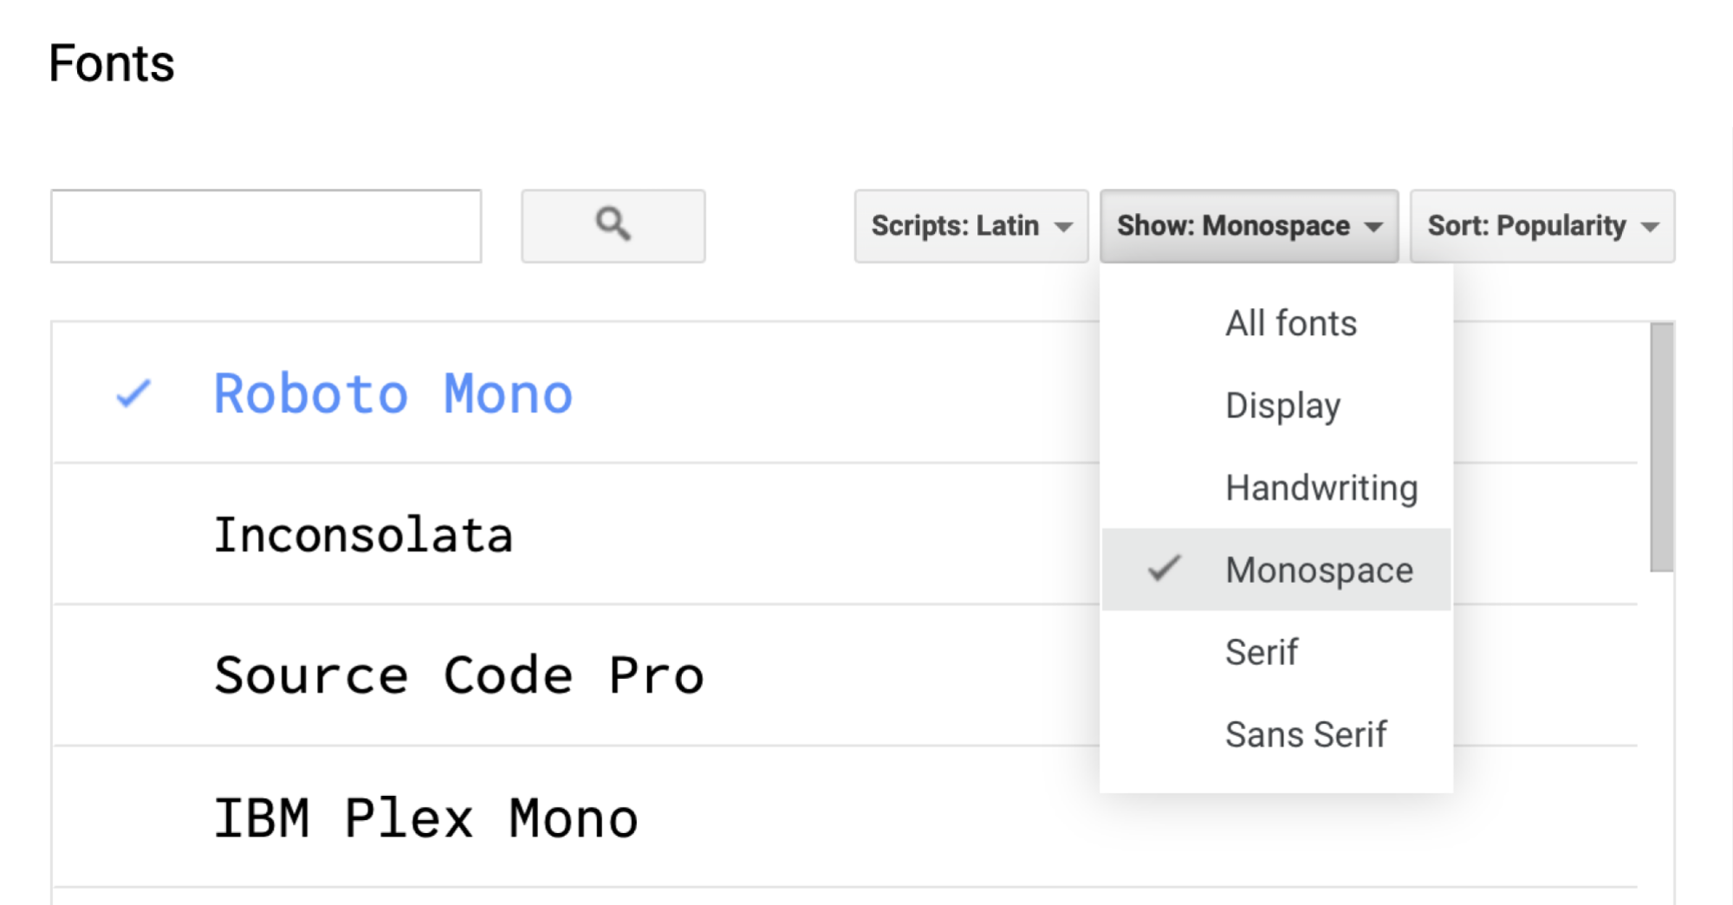Open the Scripts: Latin dropdown
The image size is (1733, 905).
[970, 226]
